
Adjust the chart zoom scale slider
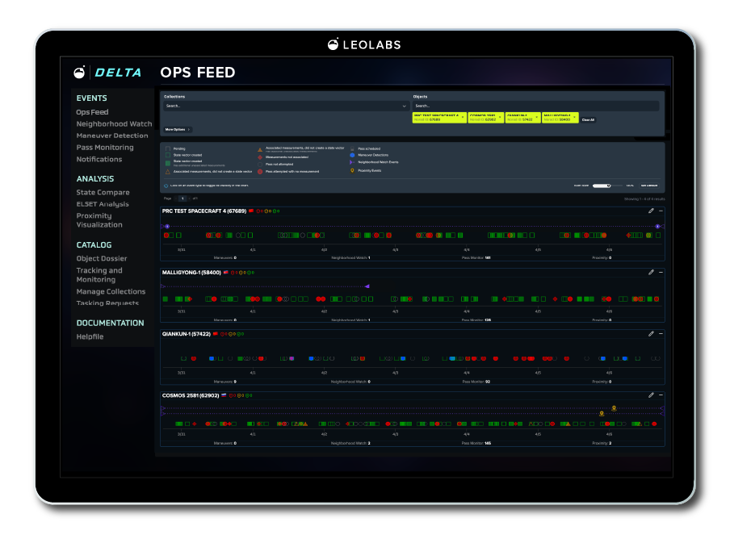click(x=609, y=185)
